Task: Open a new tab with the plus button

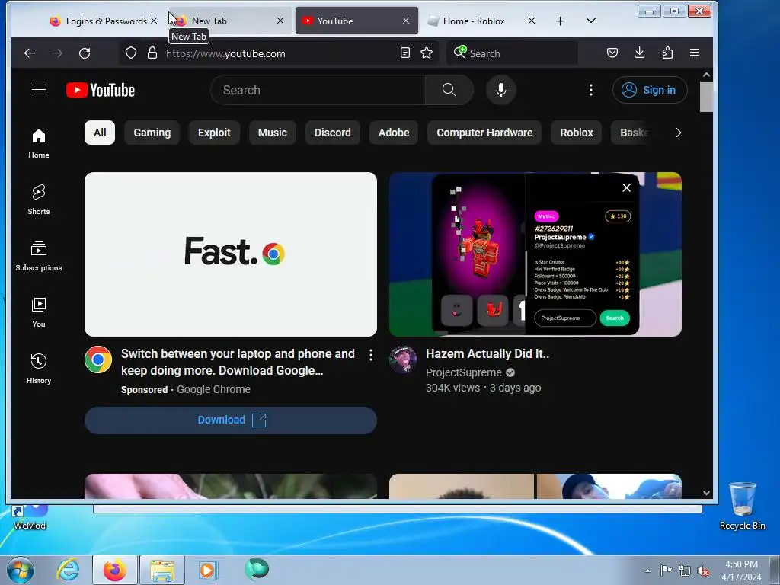Action: (x=560, y=21)
